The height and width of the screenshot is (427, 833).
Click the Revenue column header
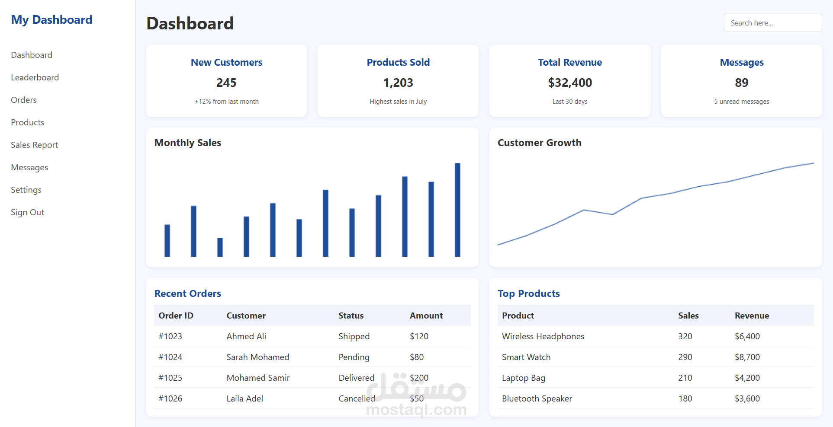click(752, 315)
